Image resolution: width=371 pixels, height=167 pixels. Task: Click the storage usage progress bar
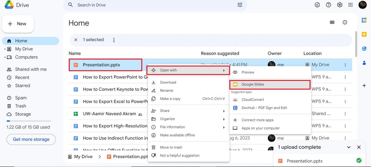pyautogui.click(x=29, y=121)
